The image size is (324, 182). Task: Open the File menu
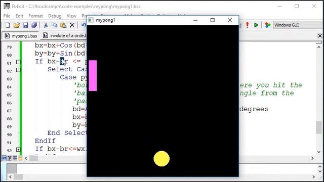click(x=7, y=16)
